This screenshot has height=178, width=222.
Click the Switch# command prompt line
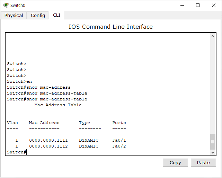[x=17, y=152]
